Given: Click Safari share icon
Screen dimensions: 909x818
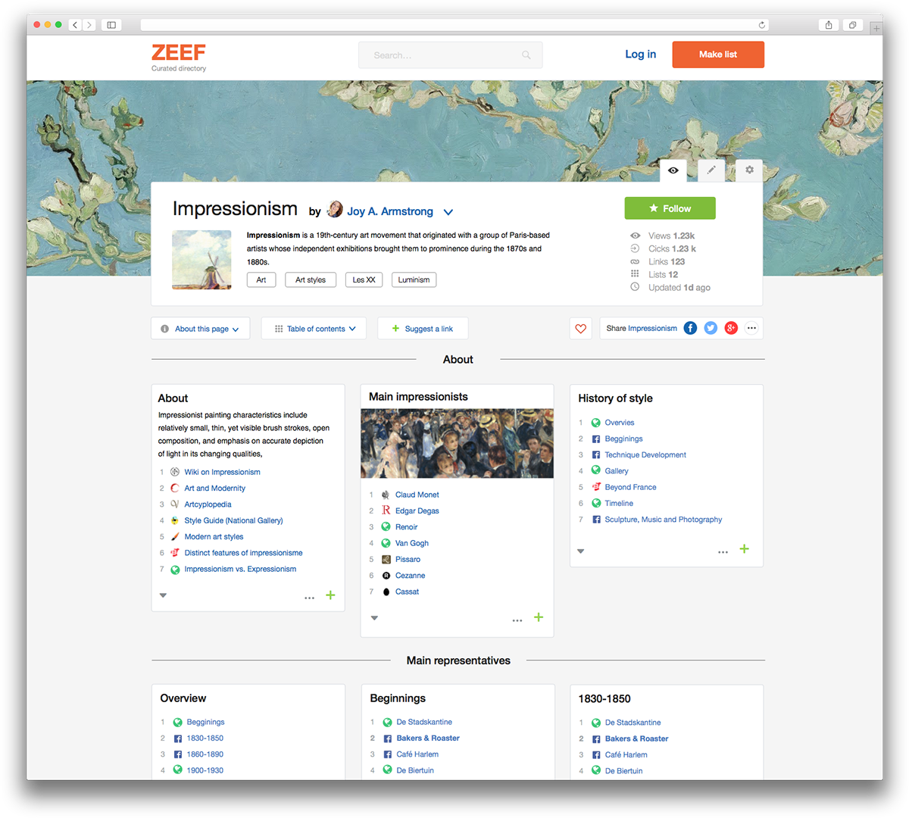Looking at the screenshot, I should 829,25.
